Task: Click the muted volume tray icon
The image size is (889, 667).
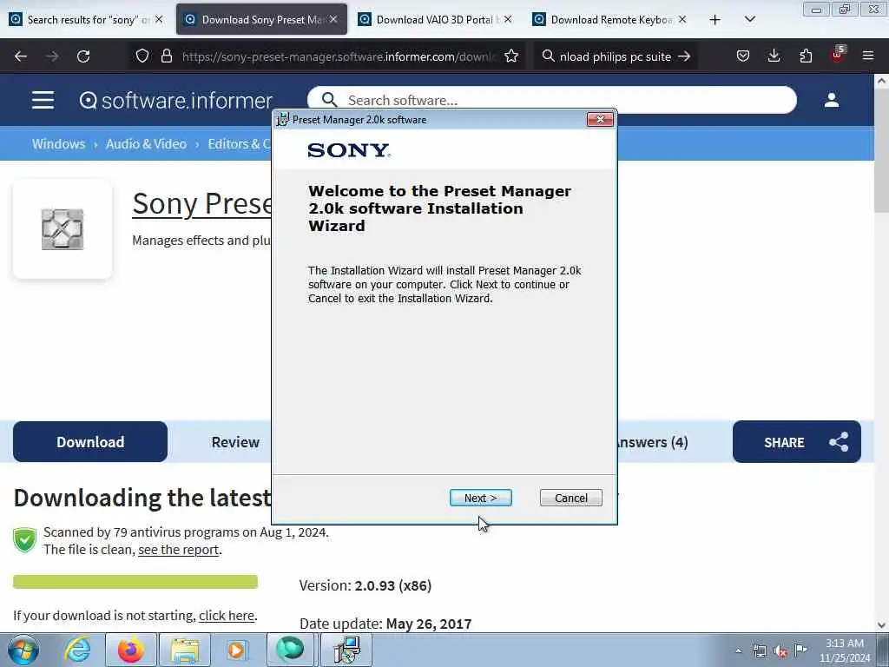Action: pyautogui.click(x=780, y=650)
